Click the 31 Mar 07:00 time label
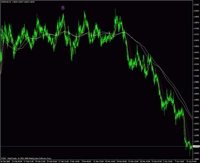 156,161
